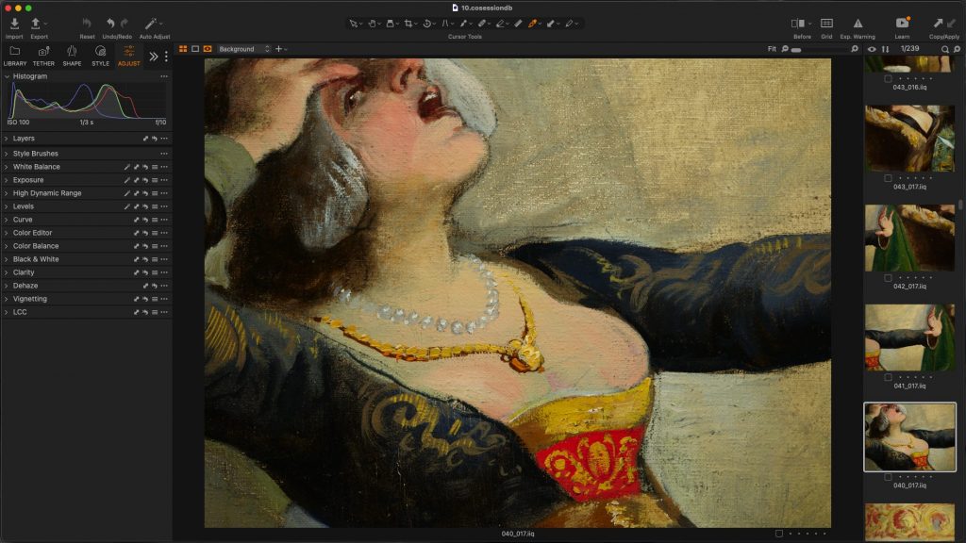Click the Reset adjustments icon
966x543 pixels.
(87, 24)
